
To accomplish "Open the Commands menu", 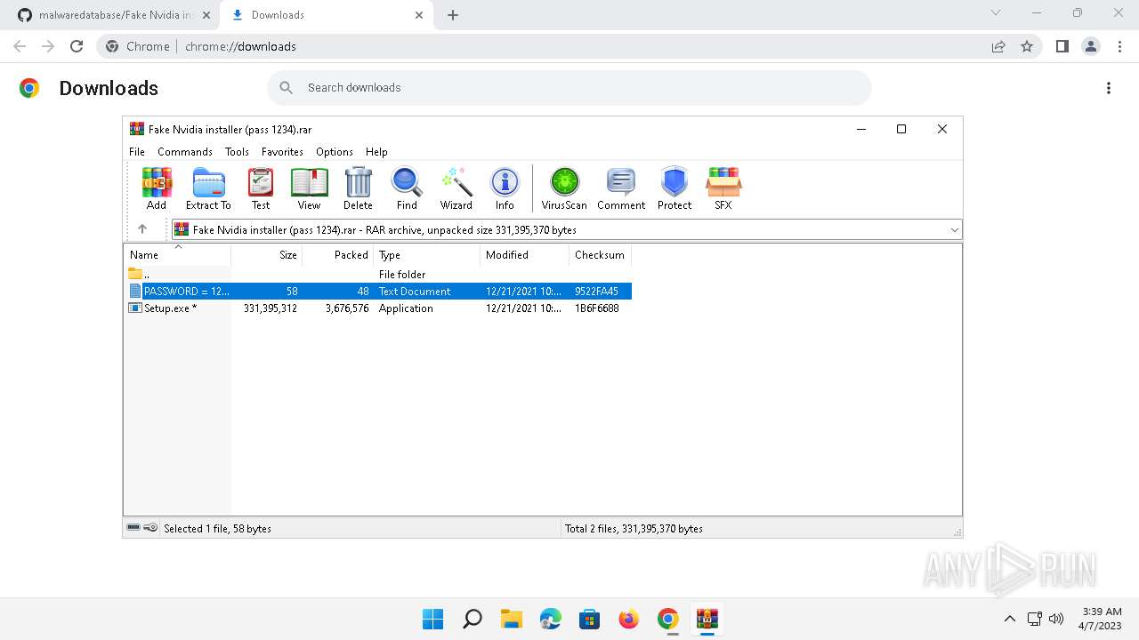I will point(185,152).
